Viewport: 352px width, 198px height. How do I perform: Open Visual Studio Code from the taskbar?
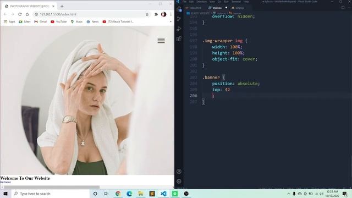coord(163,194)
